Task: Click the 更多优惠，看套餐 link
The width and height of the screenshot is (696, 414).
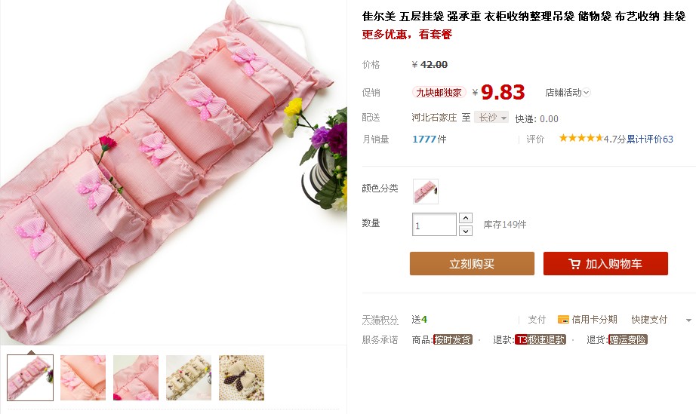Action: (407, 34)
